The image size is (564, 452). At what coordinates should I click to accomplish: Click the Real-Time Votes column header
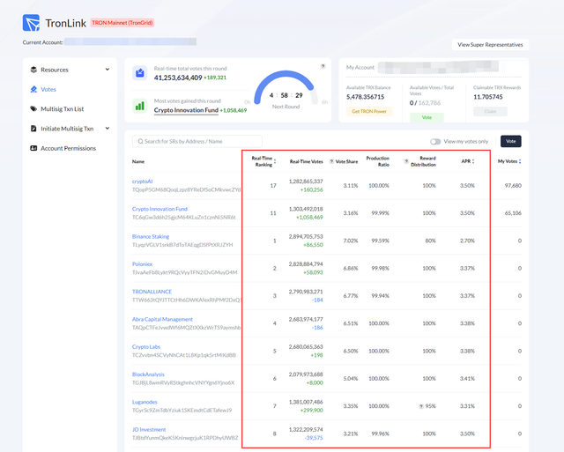tap(306, 161)
